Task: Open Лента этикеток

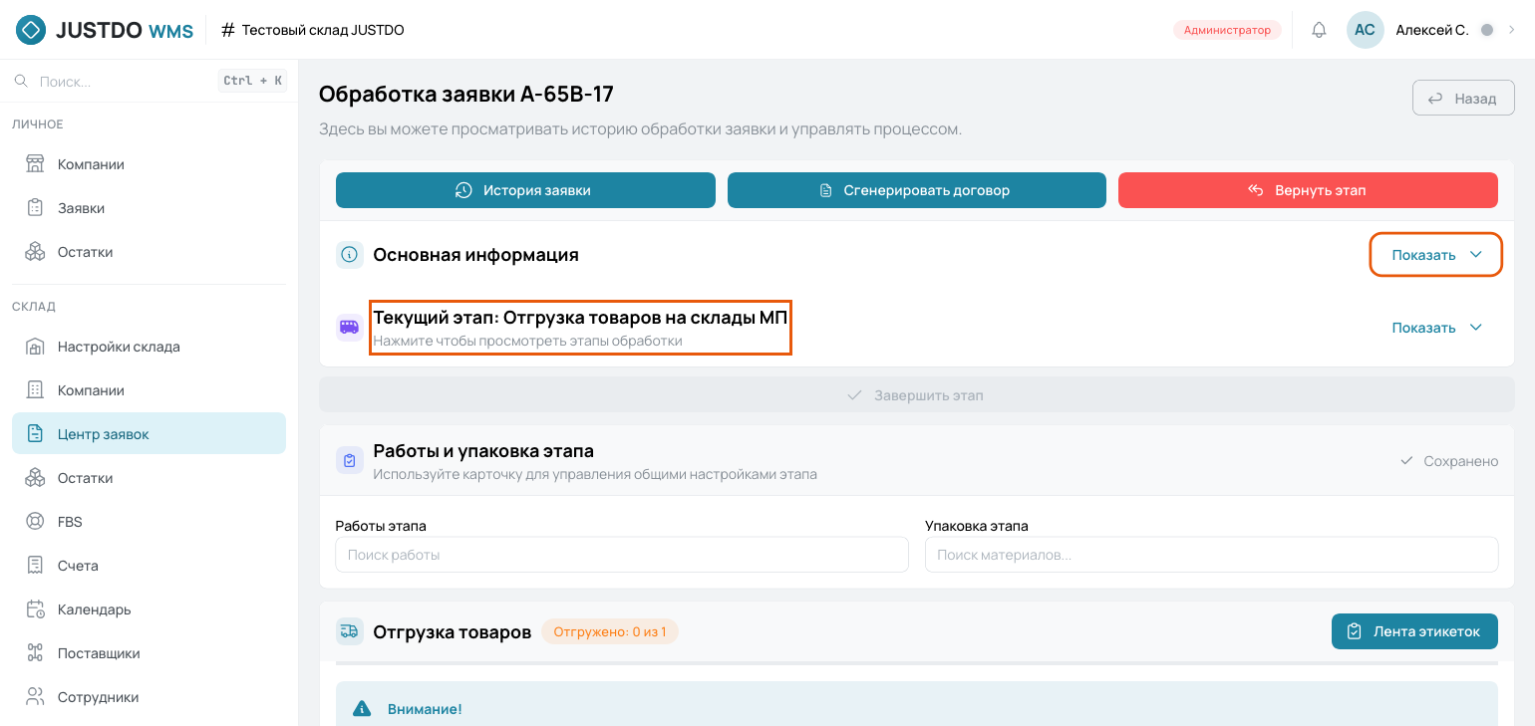Action: (x=1414, y=631)
